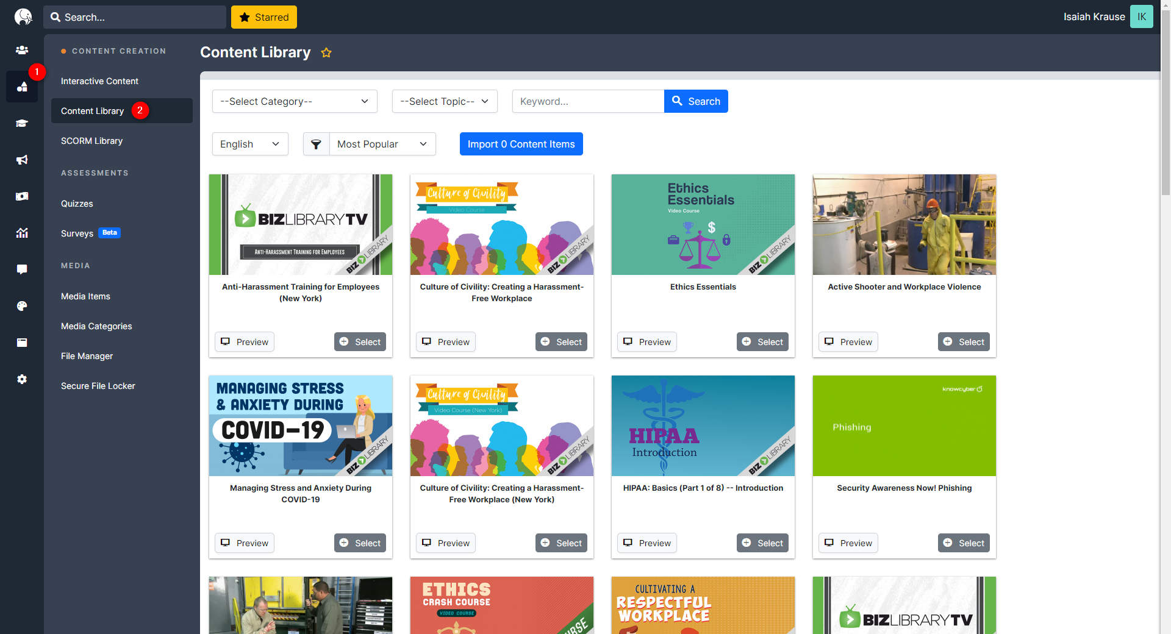Image resolution: width=1171 pixels, height=634 pixels.
Task: Click the logo icon in top-left corner
Action: [x=23, y=16]
